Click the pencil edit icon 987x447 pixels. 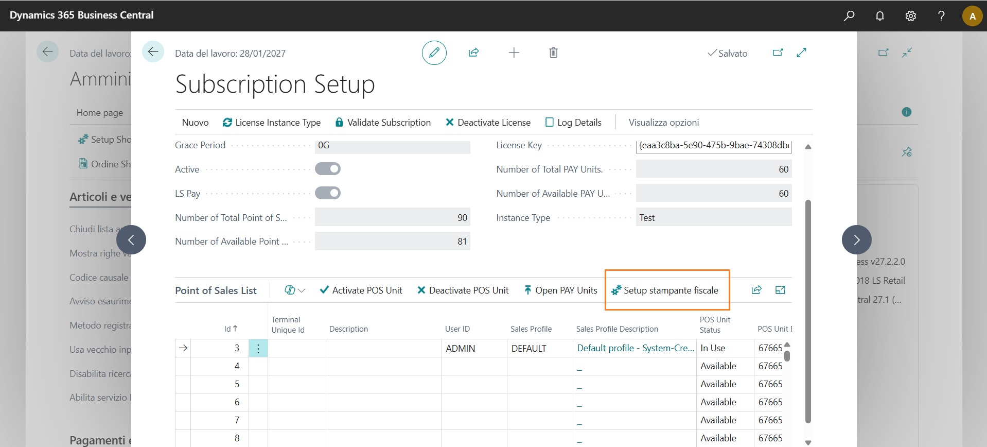(434, 53)
